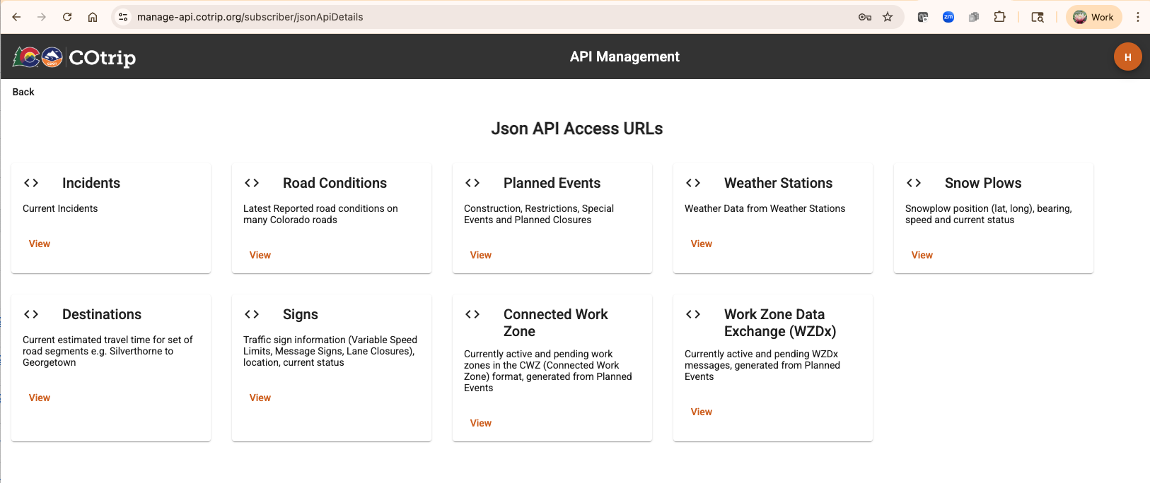Screen dimensions: 1150x483
Task: Open View link for Destinations
Action: [x=40, y=398]
